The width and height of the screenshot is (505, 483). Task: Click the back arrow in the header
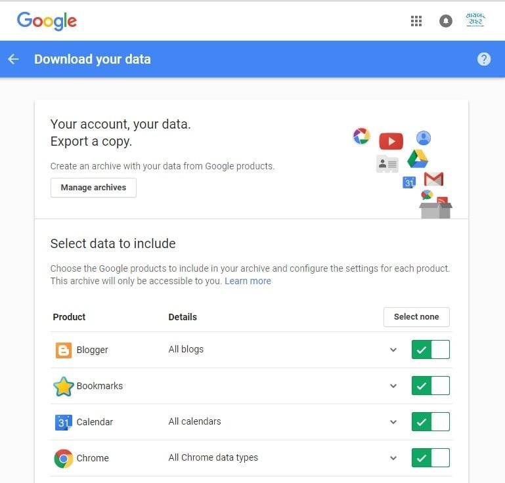point(13,59)
